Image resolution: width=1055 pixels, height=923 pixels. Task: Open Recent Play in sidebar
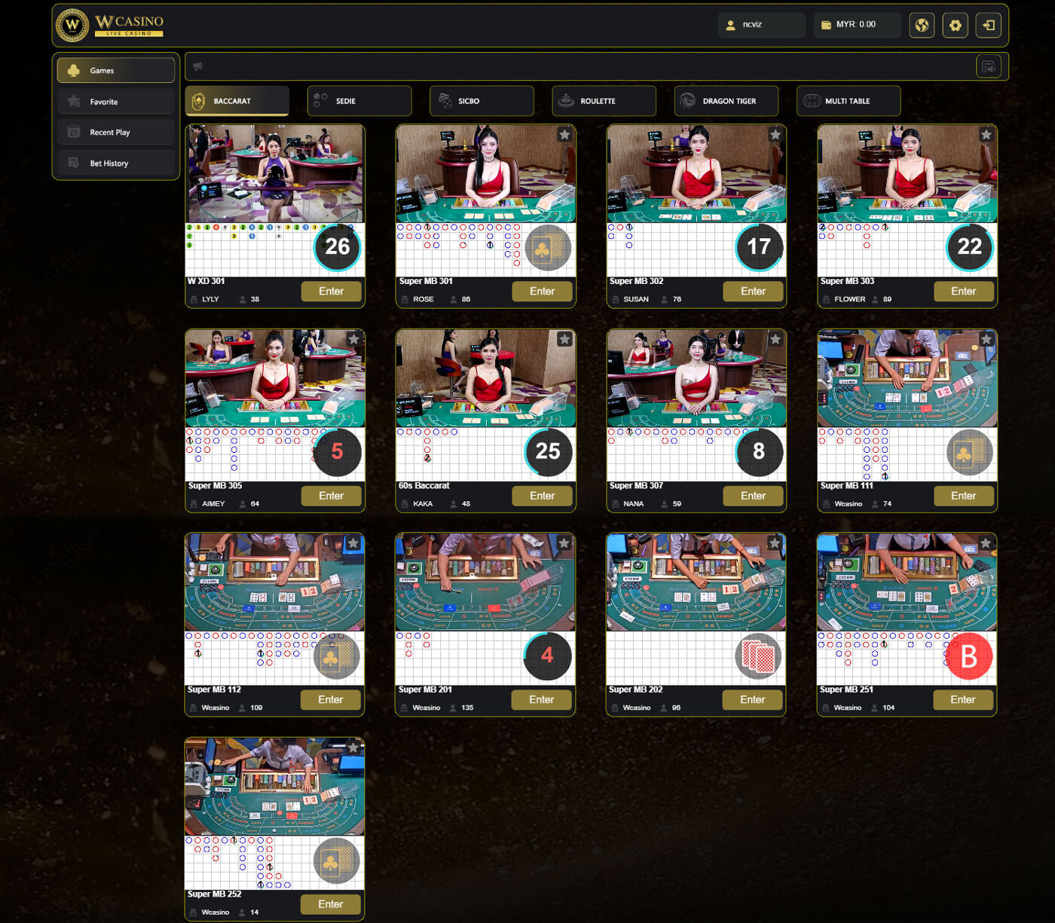point(115,133)
